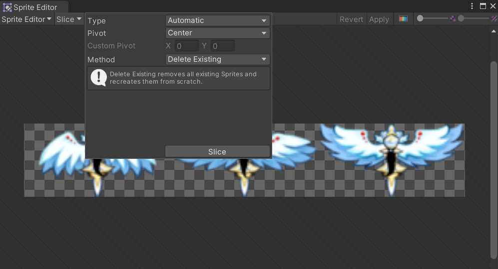Click the rightmost winged sword sprite

391,160
